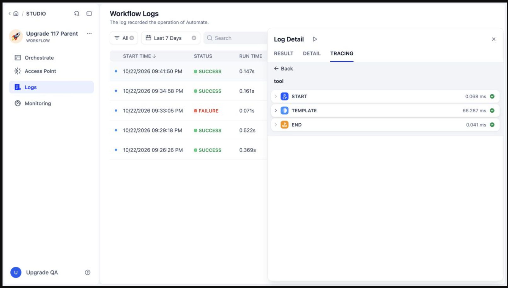508x288 pixels.
Task: Switch to the DETAIL tab
Action: tap(312, 54)
